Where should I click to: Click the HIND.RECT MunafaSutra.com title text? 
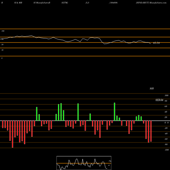pos(151,3)
